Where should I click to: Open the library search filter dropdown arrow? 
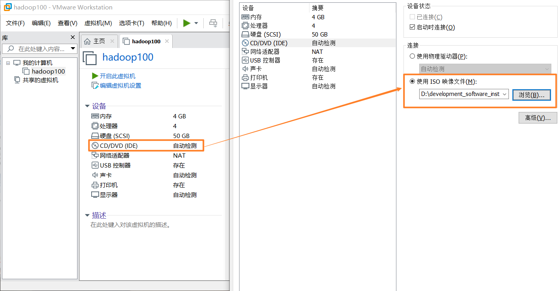[x=73, y=49]
